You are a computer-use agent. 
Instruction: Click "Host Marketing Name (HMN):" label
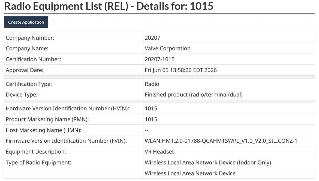point(44,130)
